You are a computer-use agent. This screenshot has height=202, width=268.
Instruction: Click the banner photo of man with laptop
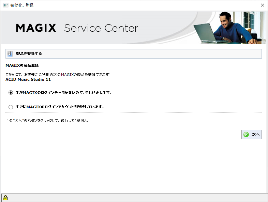click(x=229, y=28)
